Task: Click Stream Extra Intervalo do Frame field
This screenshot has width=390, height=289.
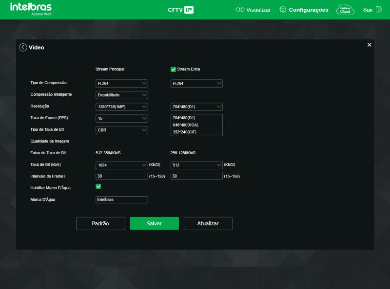Action: click(196, 176)
